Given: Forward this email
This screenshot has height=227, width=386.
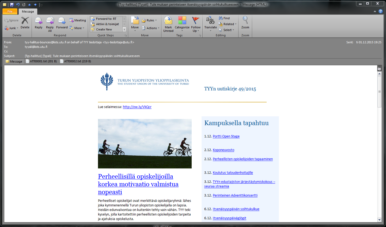Looking at the screenshot, I should (x=62, y=23).
